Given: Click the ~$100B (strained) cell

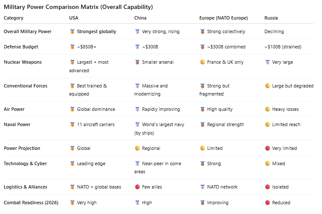Looking at the screenshot, I should (283, 47).
